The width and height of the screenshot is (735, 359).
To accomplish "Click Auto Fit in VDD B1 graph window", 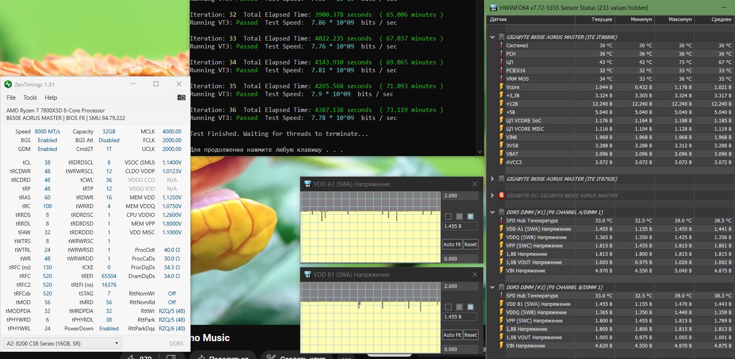I will point(452,335).
